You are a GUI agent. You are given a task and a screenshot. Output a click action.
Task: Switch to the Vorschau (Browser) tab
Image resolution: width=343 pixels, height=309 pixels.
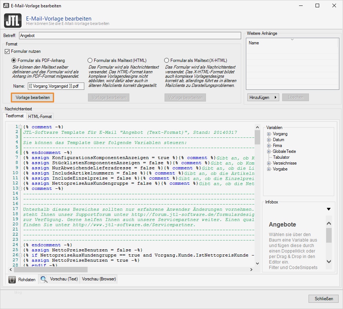99,279
